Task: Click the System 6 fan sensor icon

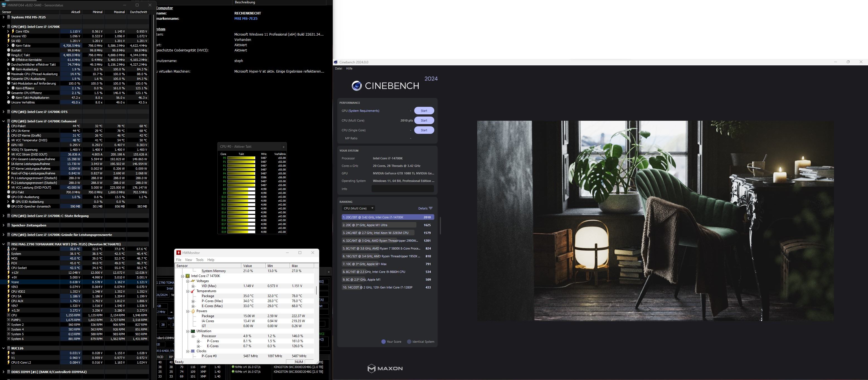Action: 8,339
